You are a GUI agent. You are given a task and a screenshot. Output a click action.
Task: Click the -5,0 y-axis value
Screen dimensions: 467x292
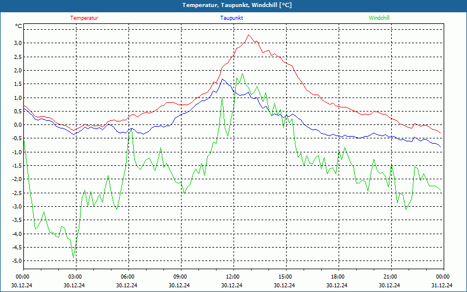click(18, 260)
